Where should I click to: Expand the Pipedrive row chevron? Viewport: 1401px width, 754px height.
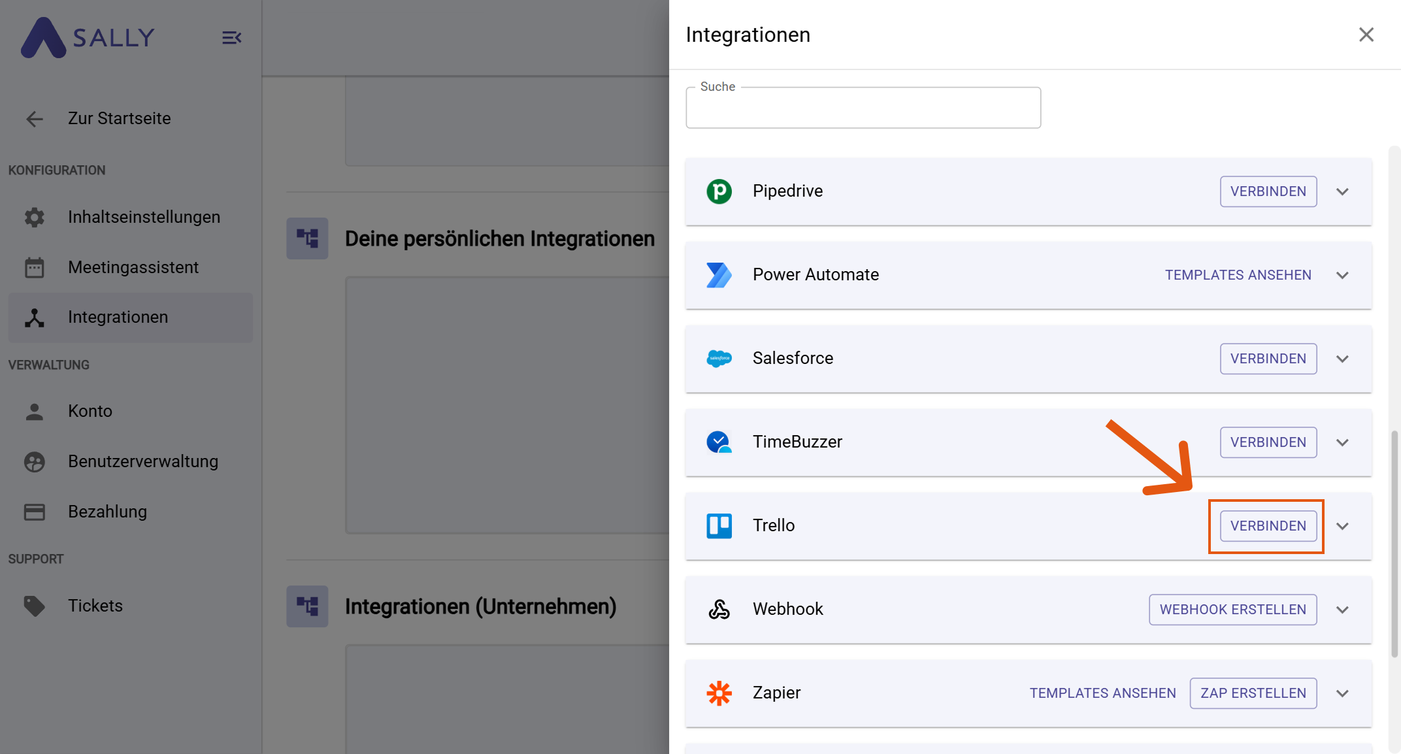[x=1343, y=191]
